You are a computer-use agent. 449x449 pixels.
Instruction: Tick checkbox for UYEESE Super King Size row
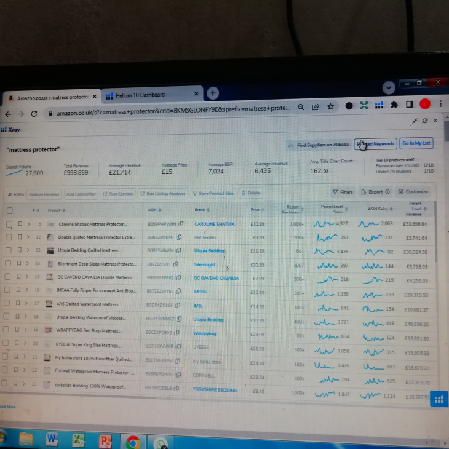pyautogui.click(x=5, y=343)
